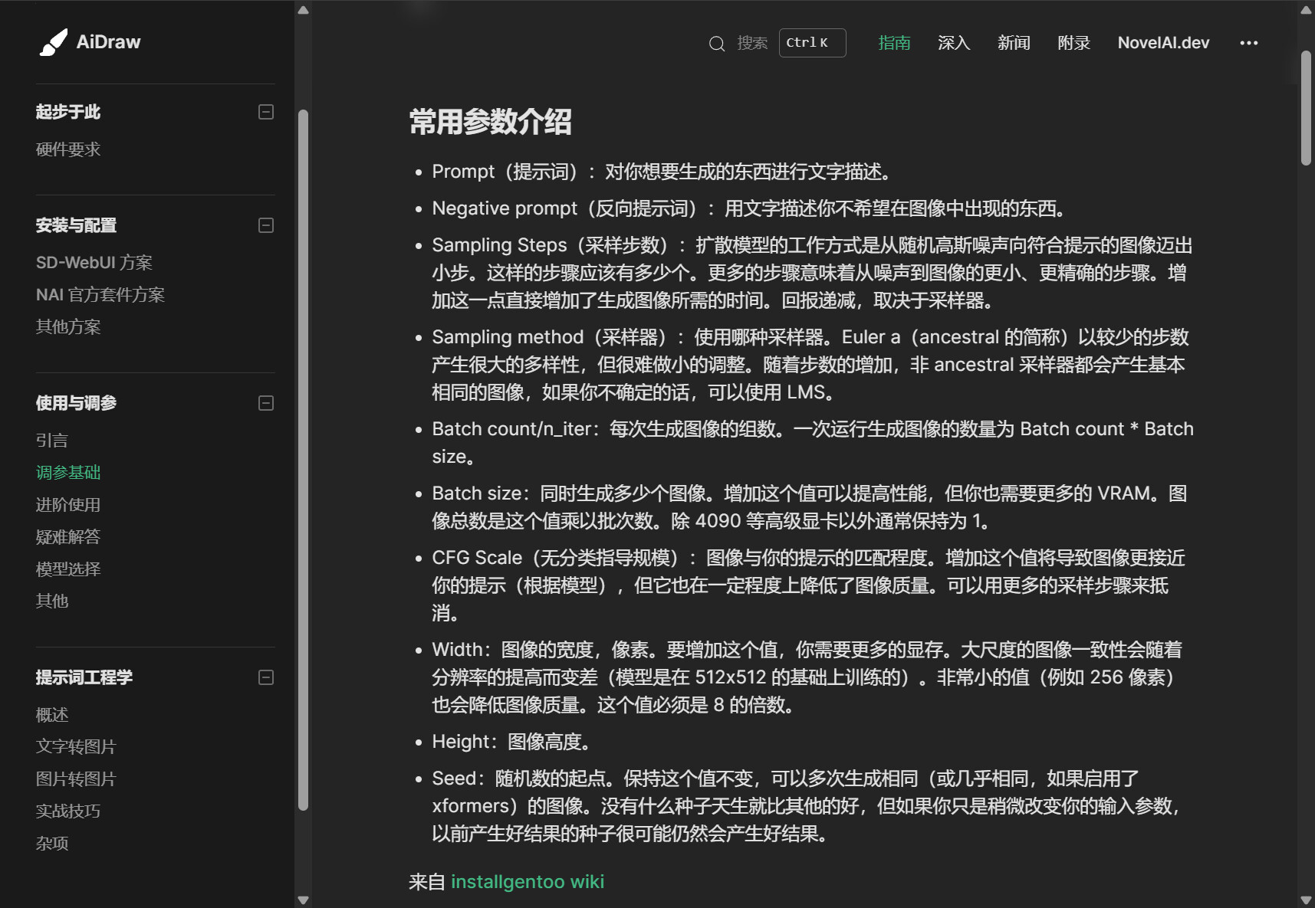Click the Sampling Steps bullet text

pos(812,273)
